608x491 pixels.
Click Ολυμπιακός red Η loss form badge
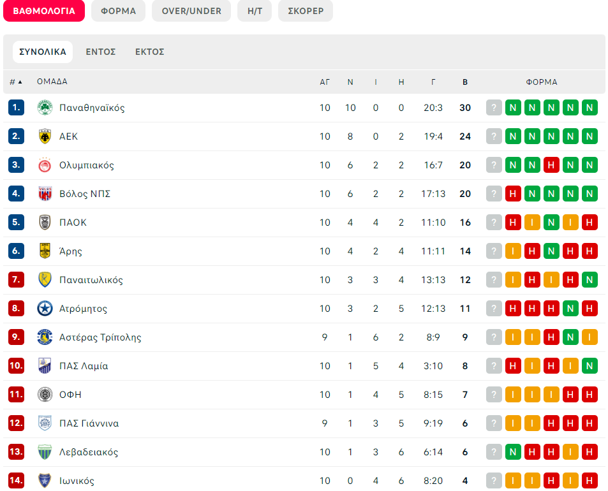pyautogui.click(x=551, y=165)
